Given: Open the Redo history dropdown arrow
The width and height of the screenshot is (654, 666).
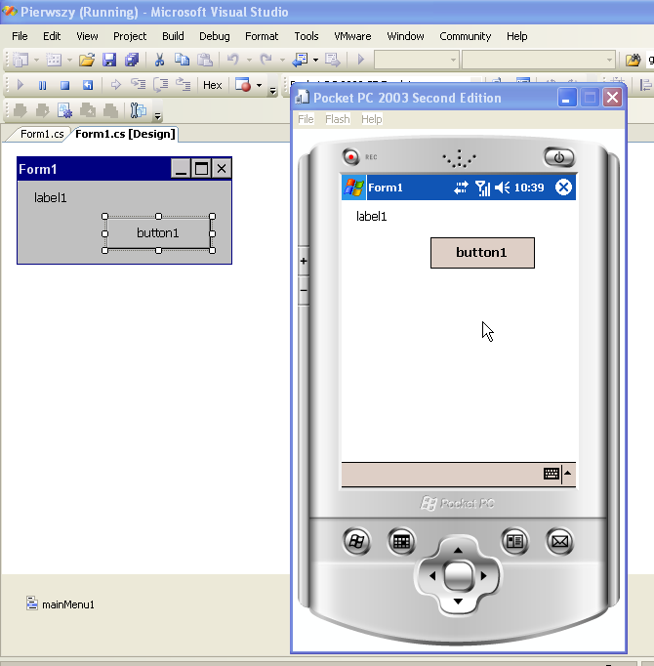Looking at the screenshot, I should click(x=282, y=60).
